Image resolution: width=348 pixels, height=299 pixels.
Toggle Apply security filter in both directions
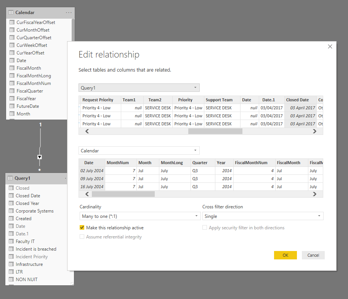click(x=205, y=227)
